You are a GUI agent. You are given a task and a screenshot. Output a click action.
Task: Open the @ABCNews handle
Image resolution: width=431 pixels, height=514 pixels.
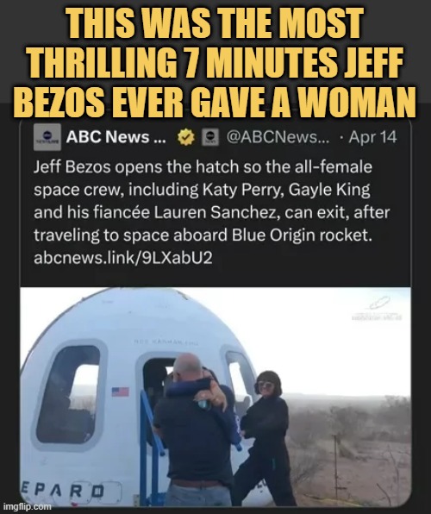pyautogui.click(x=277, y=137)
